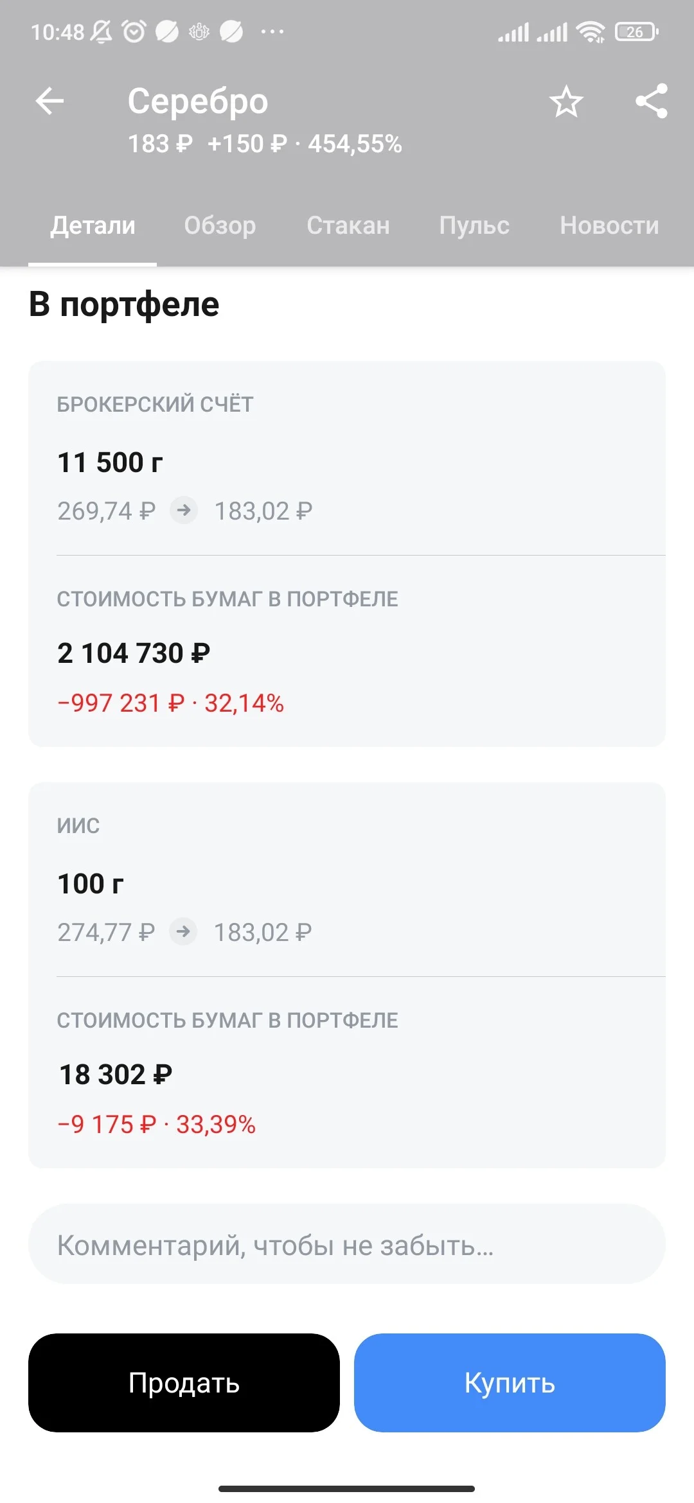Screen dimensions: 694x1503
Task: Switch to the Детали tab
Action: (93, 225)
